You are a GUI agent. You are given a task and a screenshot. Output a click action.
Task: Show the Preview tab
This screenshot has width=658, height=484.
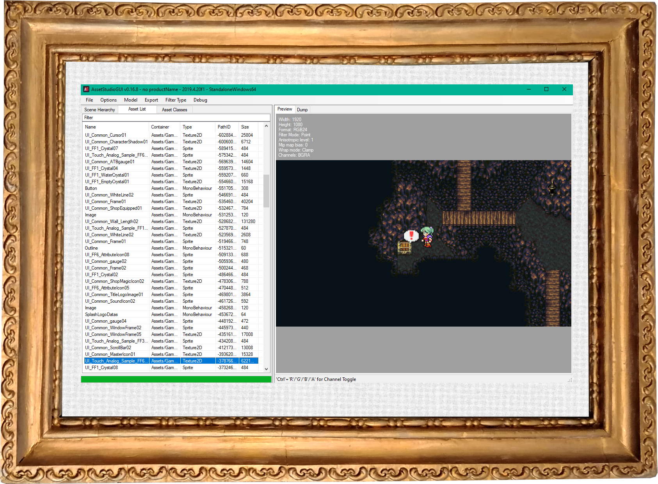pos(285,109)
